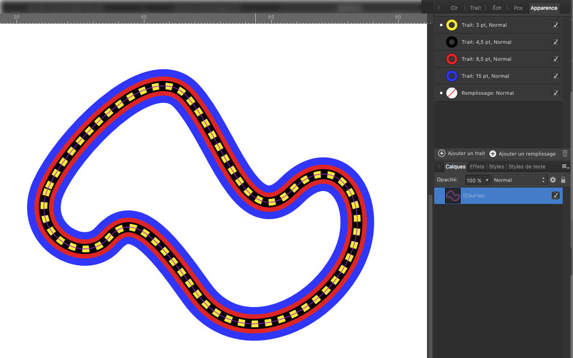Click the Opacité label

[x=447, y=180]
